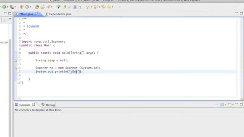Open the Next Annotation dropdown arrow
This screenshot has width=244, height=137.
coord(91,7)
